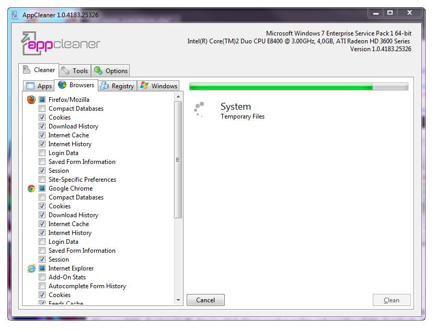Click the Temporary Files status text

[x=243, y=116]
